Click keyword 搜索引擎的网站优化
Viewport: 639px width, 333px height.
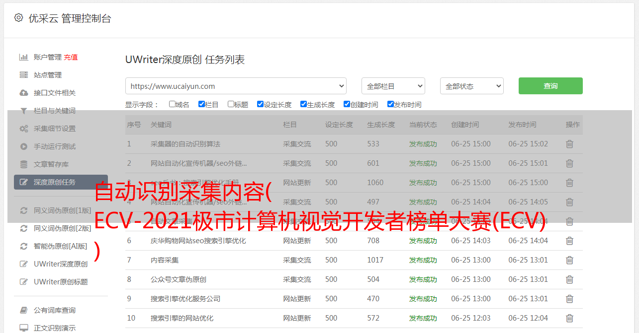182,318
